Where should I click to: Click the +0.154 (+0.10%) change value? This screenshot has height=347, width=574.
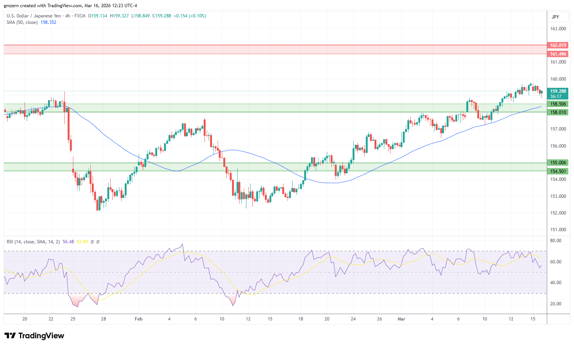(190, 16)
